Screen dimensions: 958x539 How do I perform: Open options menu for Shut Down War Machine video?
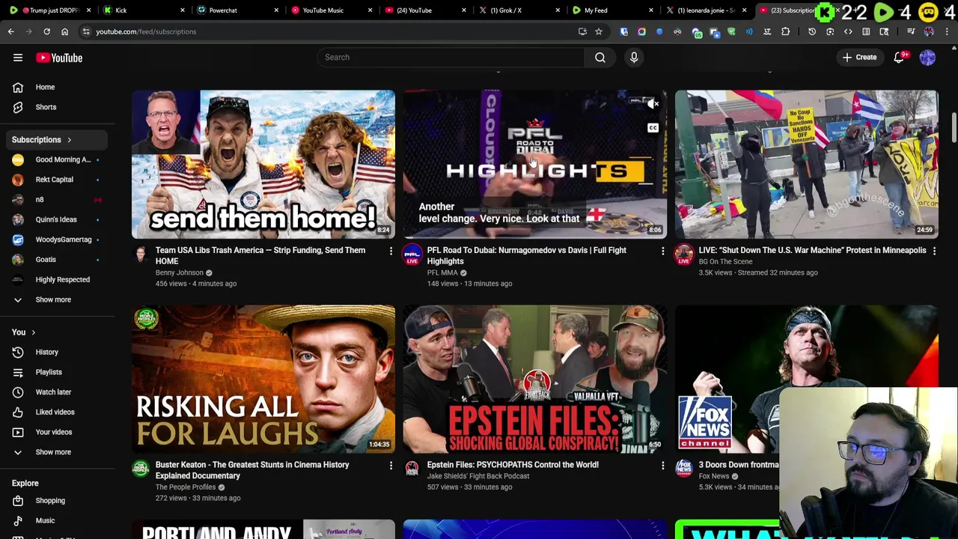tap(934, 251)
